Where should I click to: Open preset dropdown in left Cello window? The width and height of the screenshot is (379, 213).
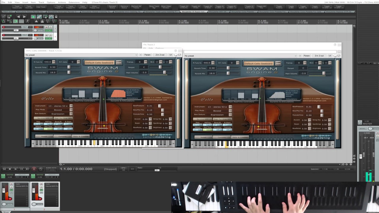[x=81, y=55]
